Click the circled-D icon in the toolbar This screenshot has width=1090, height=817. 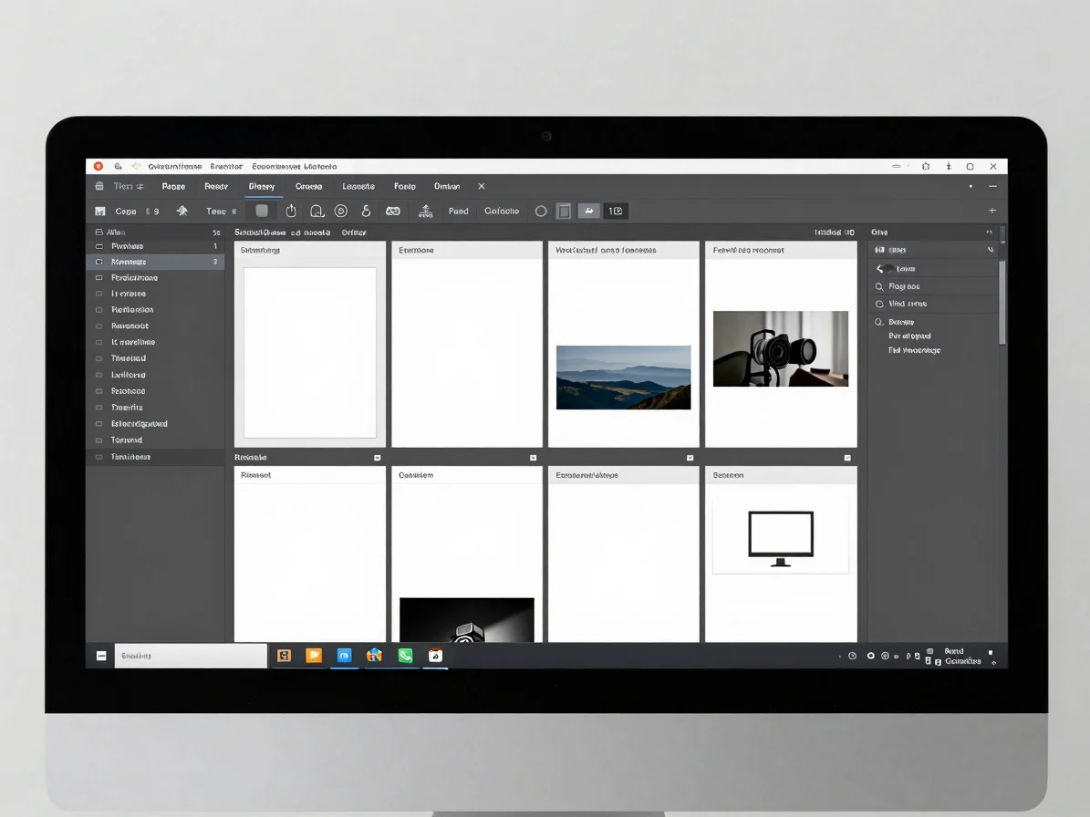(340, 212)
